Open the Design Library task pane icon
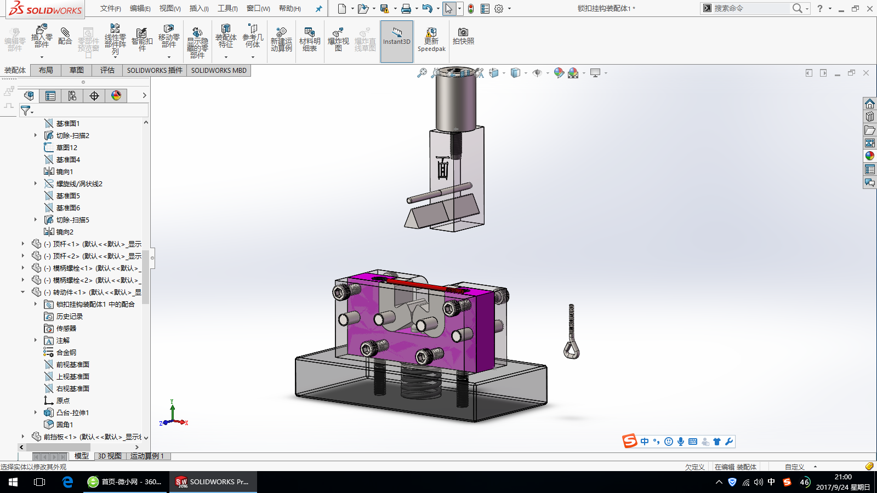 (x=870, y=117)
